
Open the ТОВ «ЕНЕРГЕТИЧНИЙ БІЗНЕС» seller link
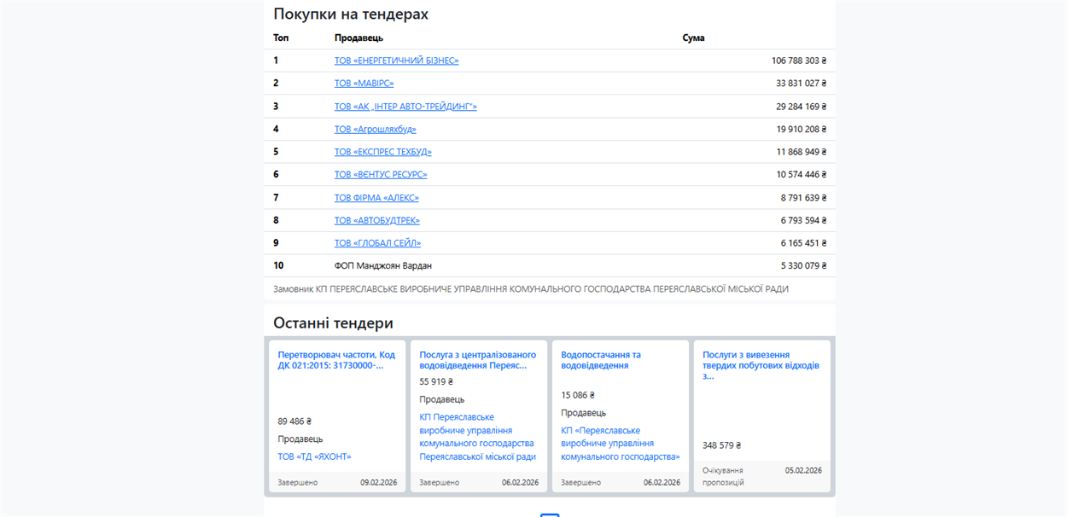pyautogui.click(x=396, y=61)
